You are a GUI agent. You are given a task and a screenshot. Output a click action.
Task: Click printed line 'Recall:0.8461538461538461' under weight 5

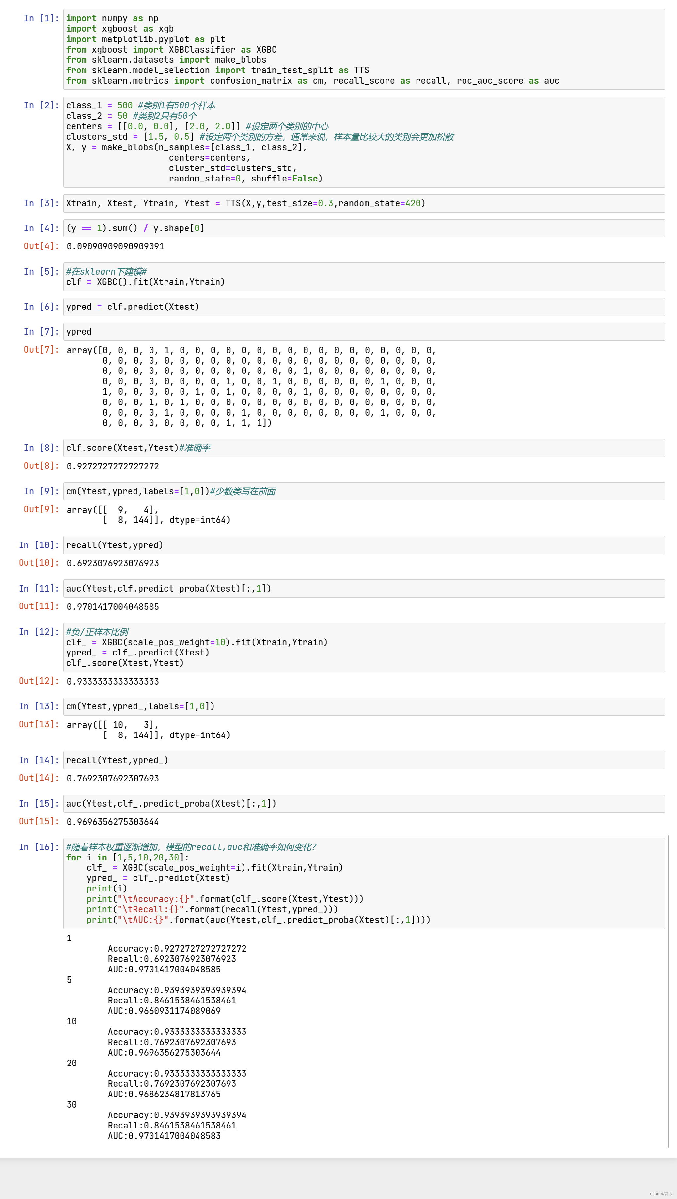pyautogui.click(x=172, y=1001)
